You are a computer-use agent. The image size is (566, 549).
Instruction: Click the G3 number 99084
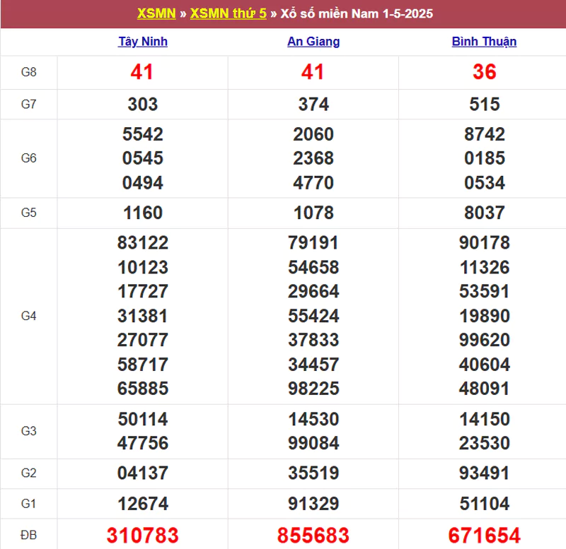tap(313, 443)
